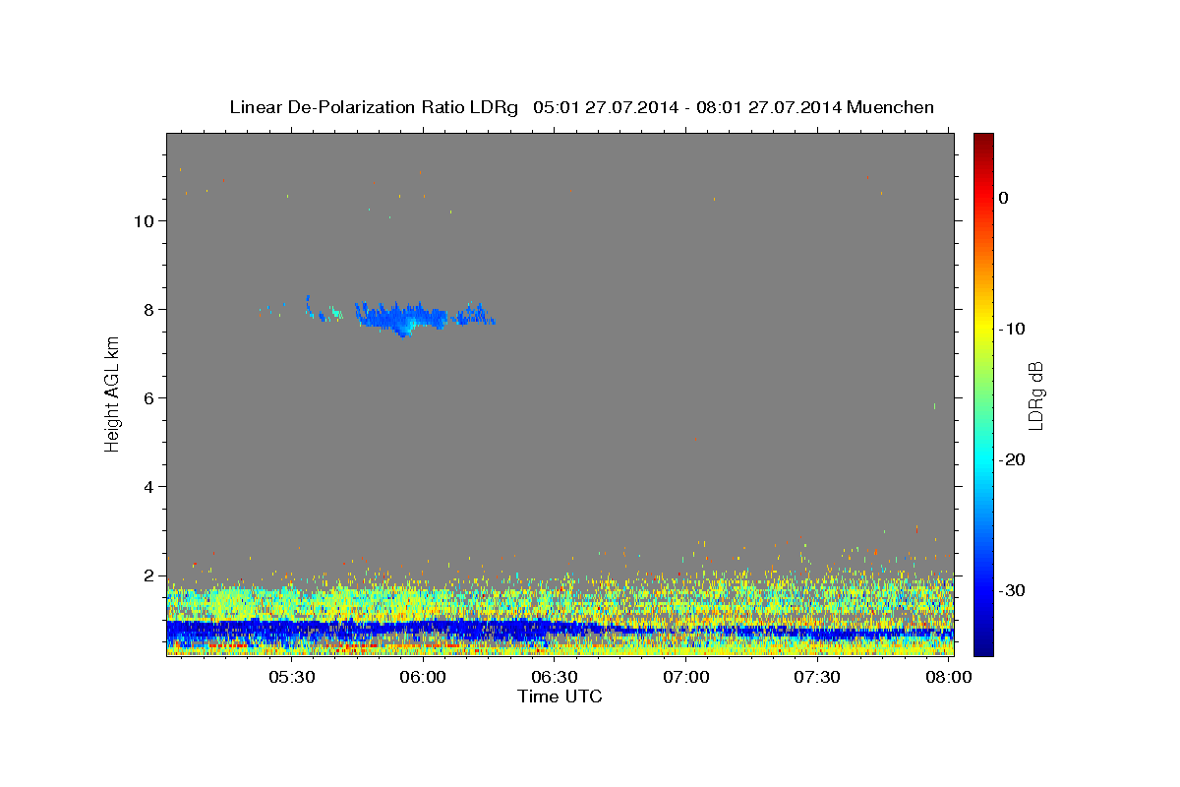
Task: Click the '08:00' time tick label
Action: (949, 678)
